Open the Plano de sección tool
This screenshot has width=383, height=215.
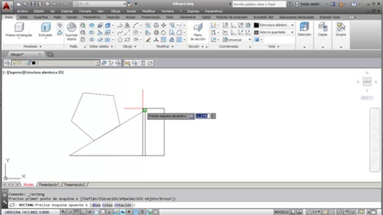point(198,32)
